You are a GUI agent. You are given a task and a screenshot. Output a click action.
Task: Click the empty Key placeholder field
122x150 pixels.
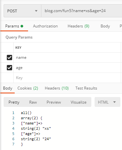tap(67, 78)
